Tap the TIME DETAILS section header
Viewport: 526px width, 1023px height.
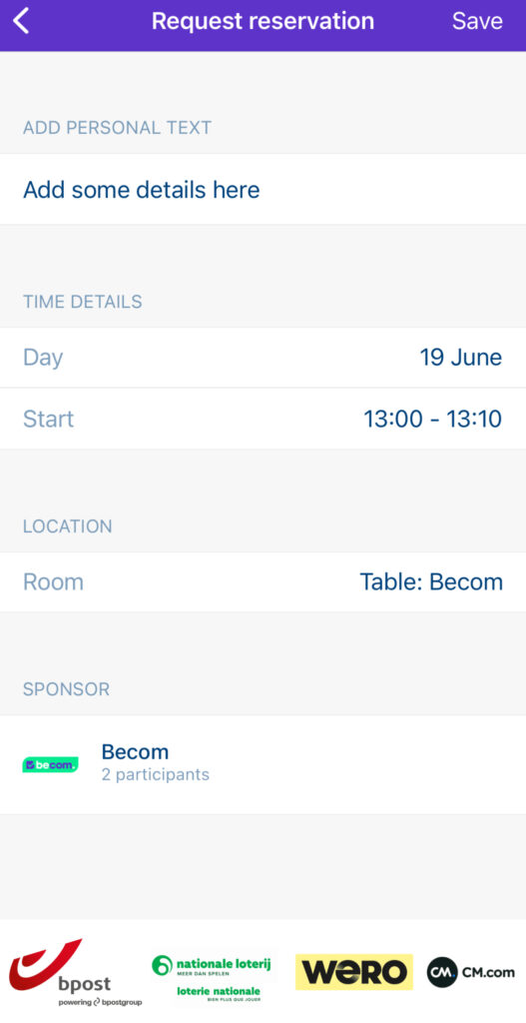click(x=83, y=302)
